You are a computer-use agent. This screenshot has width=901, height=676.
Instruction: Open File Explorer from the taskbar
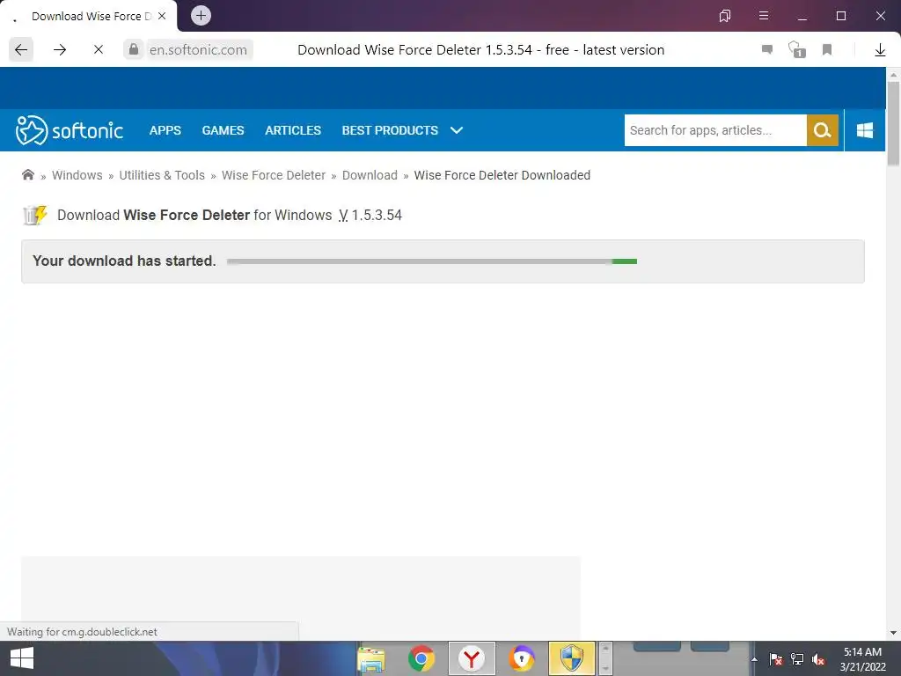point(371,658)
